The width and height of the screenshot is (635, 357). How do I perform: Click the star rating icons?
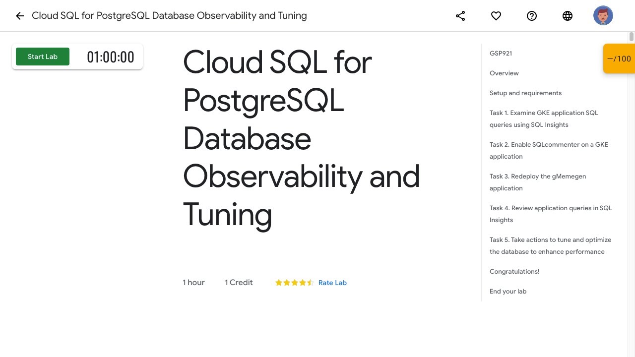pyautogui.click(x=294, y=283)
